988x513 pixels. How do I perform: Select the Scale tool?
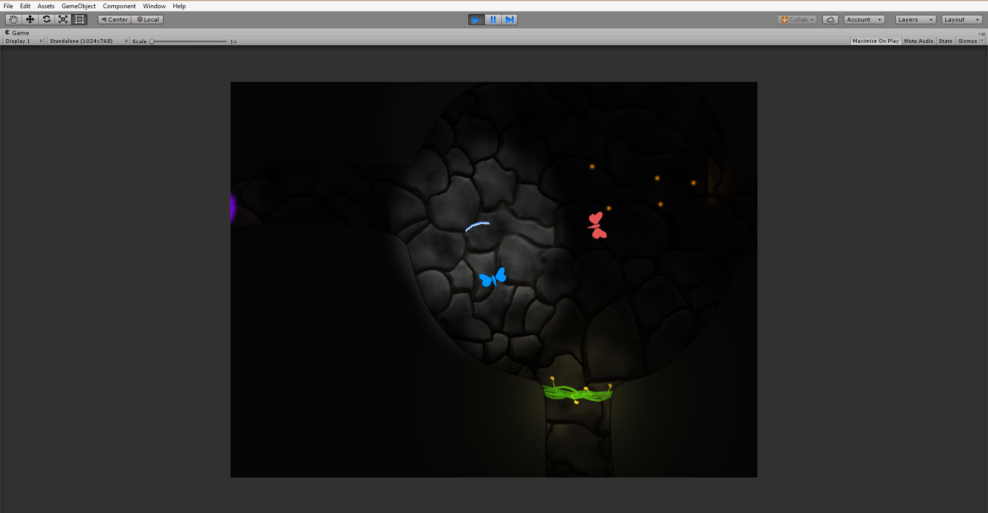tap(63, 20)
